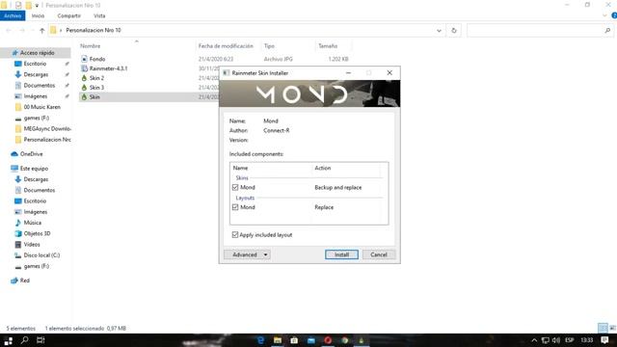
Task: Open Descargas under Acceso rápido
Action: tap(36, 74)
